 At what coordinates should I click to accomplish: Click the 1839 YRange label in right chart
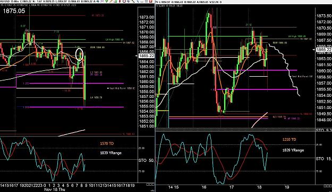(293, 150)
